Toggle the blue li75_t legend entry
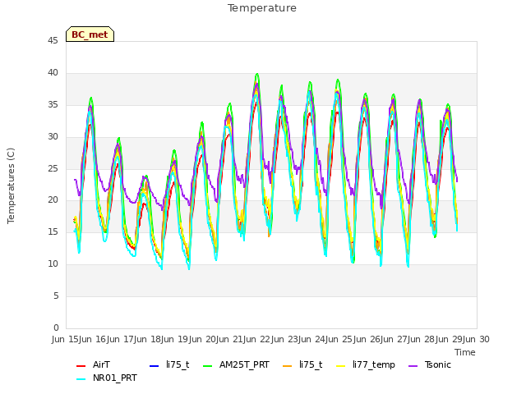 point(169,364)
